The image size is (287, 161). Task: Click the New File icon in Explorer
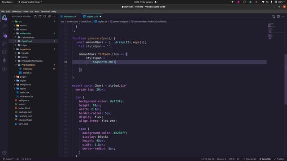click(35, 17)
